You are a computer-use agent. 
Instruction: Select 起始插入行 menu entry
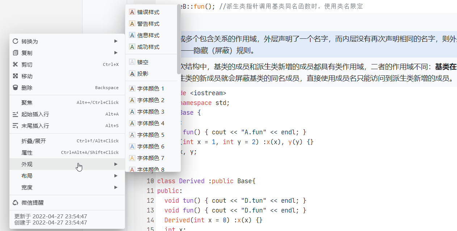click(x=67, y=114)
